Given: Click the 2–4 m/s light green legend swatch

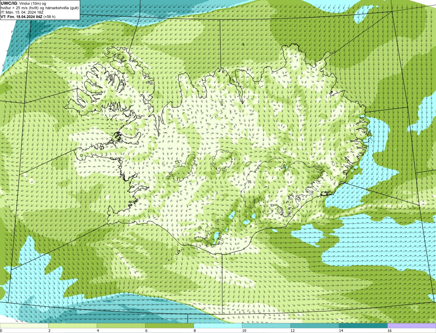Looking at the screenshot, I should [73, 326].
